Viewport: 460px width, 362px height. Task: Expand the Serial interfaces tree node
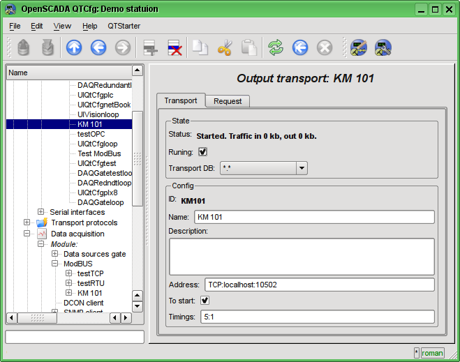[40, 212]
